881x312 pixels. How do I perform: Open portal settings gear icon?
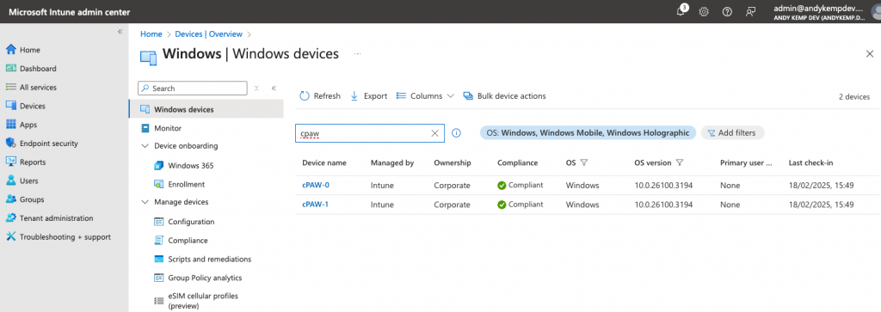click(x=704, y=12)
